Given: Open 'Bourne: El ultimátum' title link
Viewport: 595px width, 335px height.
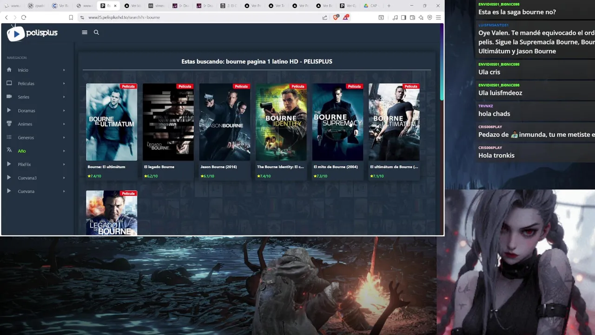Looking at the screenshot, I should pyautogui.click(x=106, y=167).
